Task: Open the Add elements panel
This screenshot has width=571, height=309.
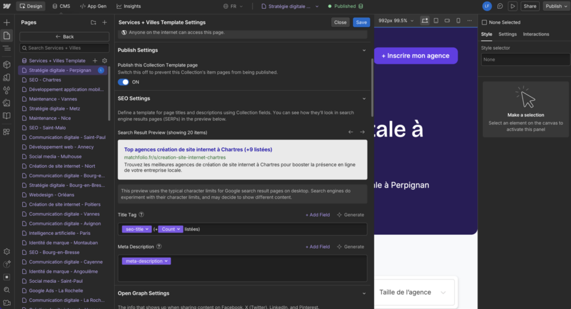Action: (7, 23)
